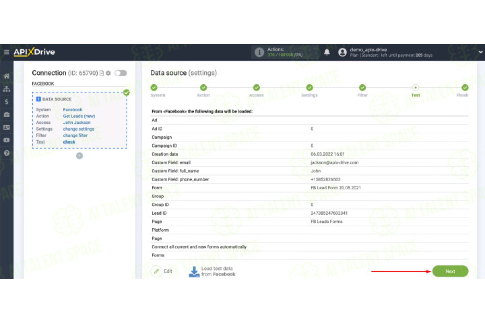Screen dimensions: 485x323
Task: Click the change filter link
Action: click(x=75, y=135)
